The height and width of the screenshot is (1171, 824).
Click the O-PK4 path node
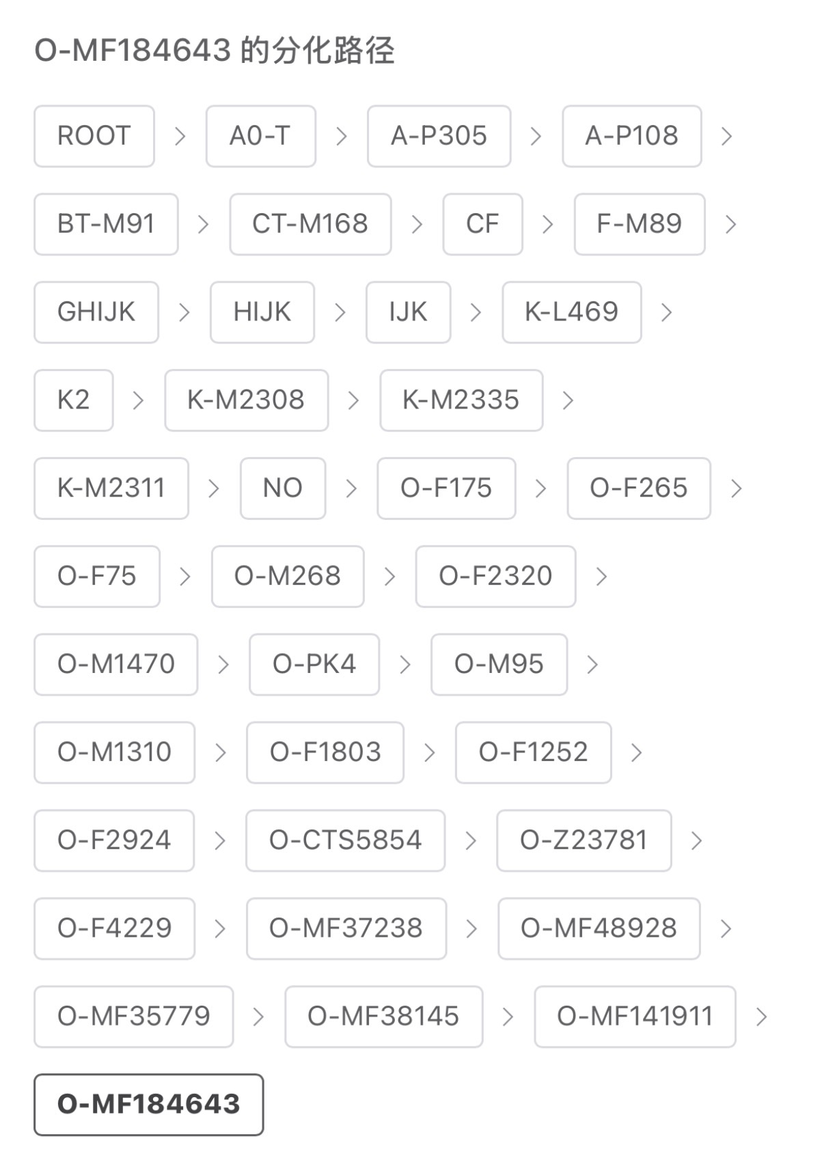314,665
